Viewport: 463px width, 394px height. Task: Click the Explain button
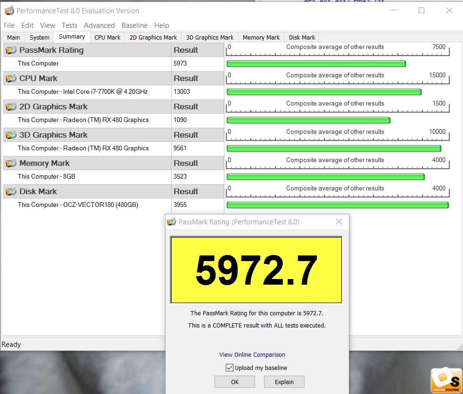tap(284, 382)
